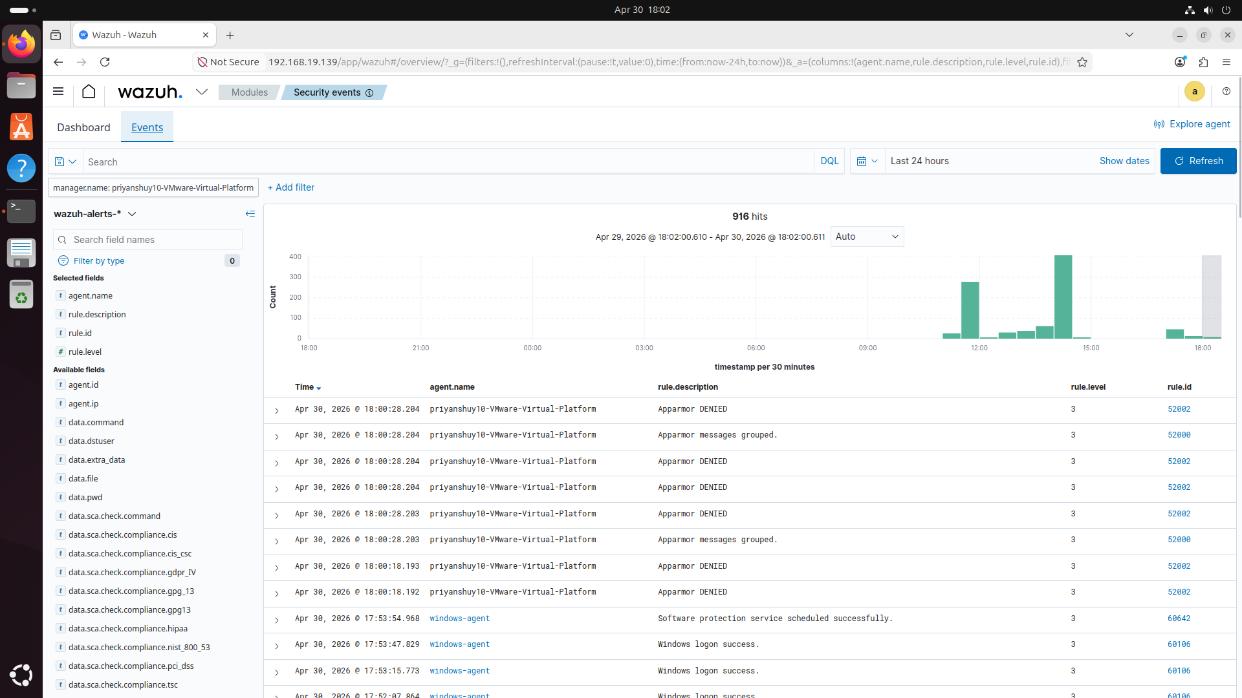Open a new browser tab
The height and width of the screenshot is (698, 1242).
[230, 35]
